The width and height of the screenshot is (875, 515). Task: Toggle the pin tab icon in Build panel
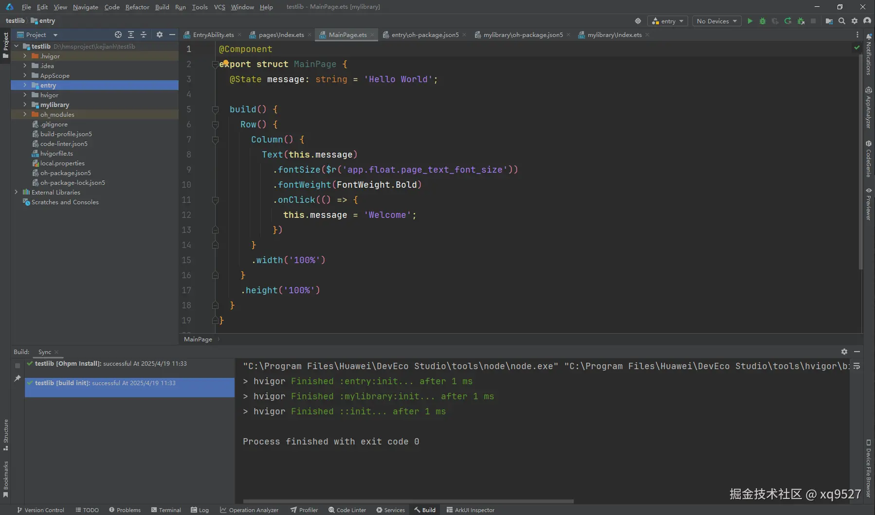click(18, 378)
